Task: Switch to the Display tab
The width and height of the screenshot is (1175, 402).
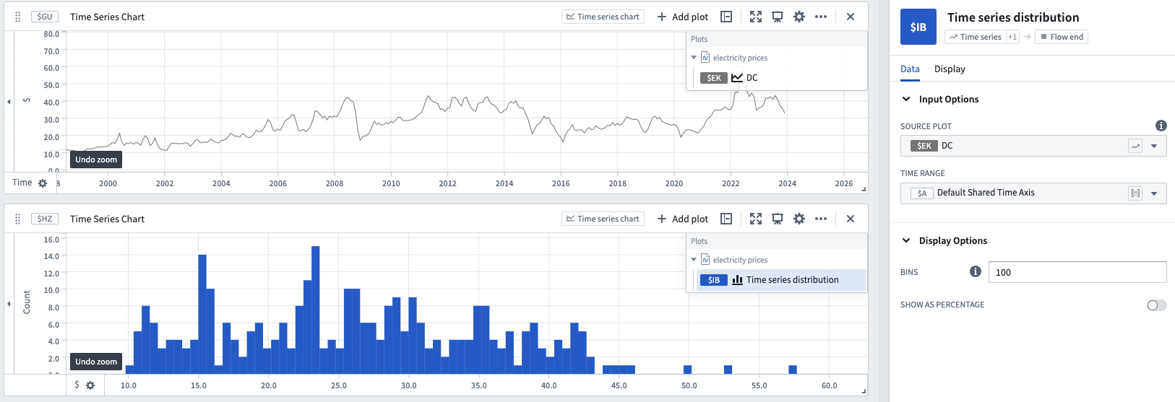Action: click(950, 69)
